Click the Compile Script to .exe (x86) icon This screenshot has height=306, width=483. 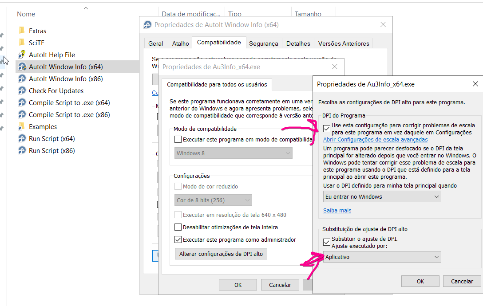point(22,114)
